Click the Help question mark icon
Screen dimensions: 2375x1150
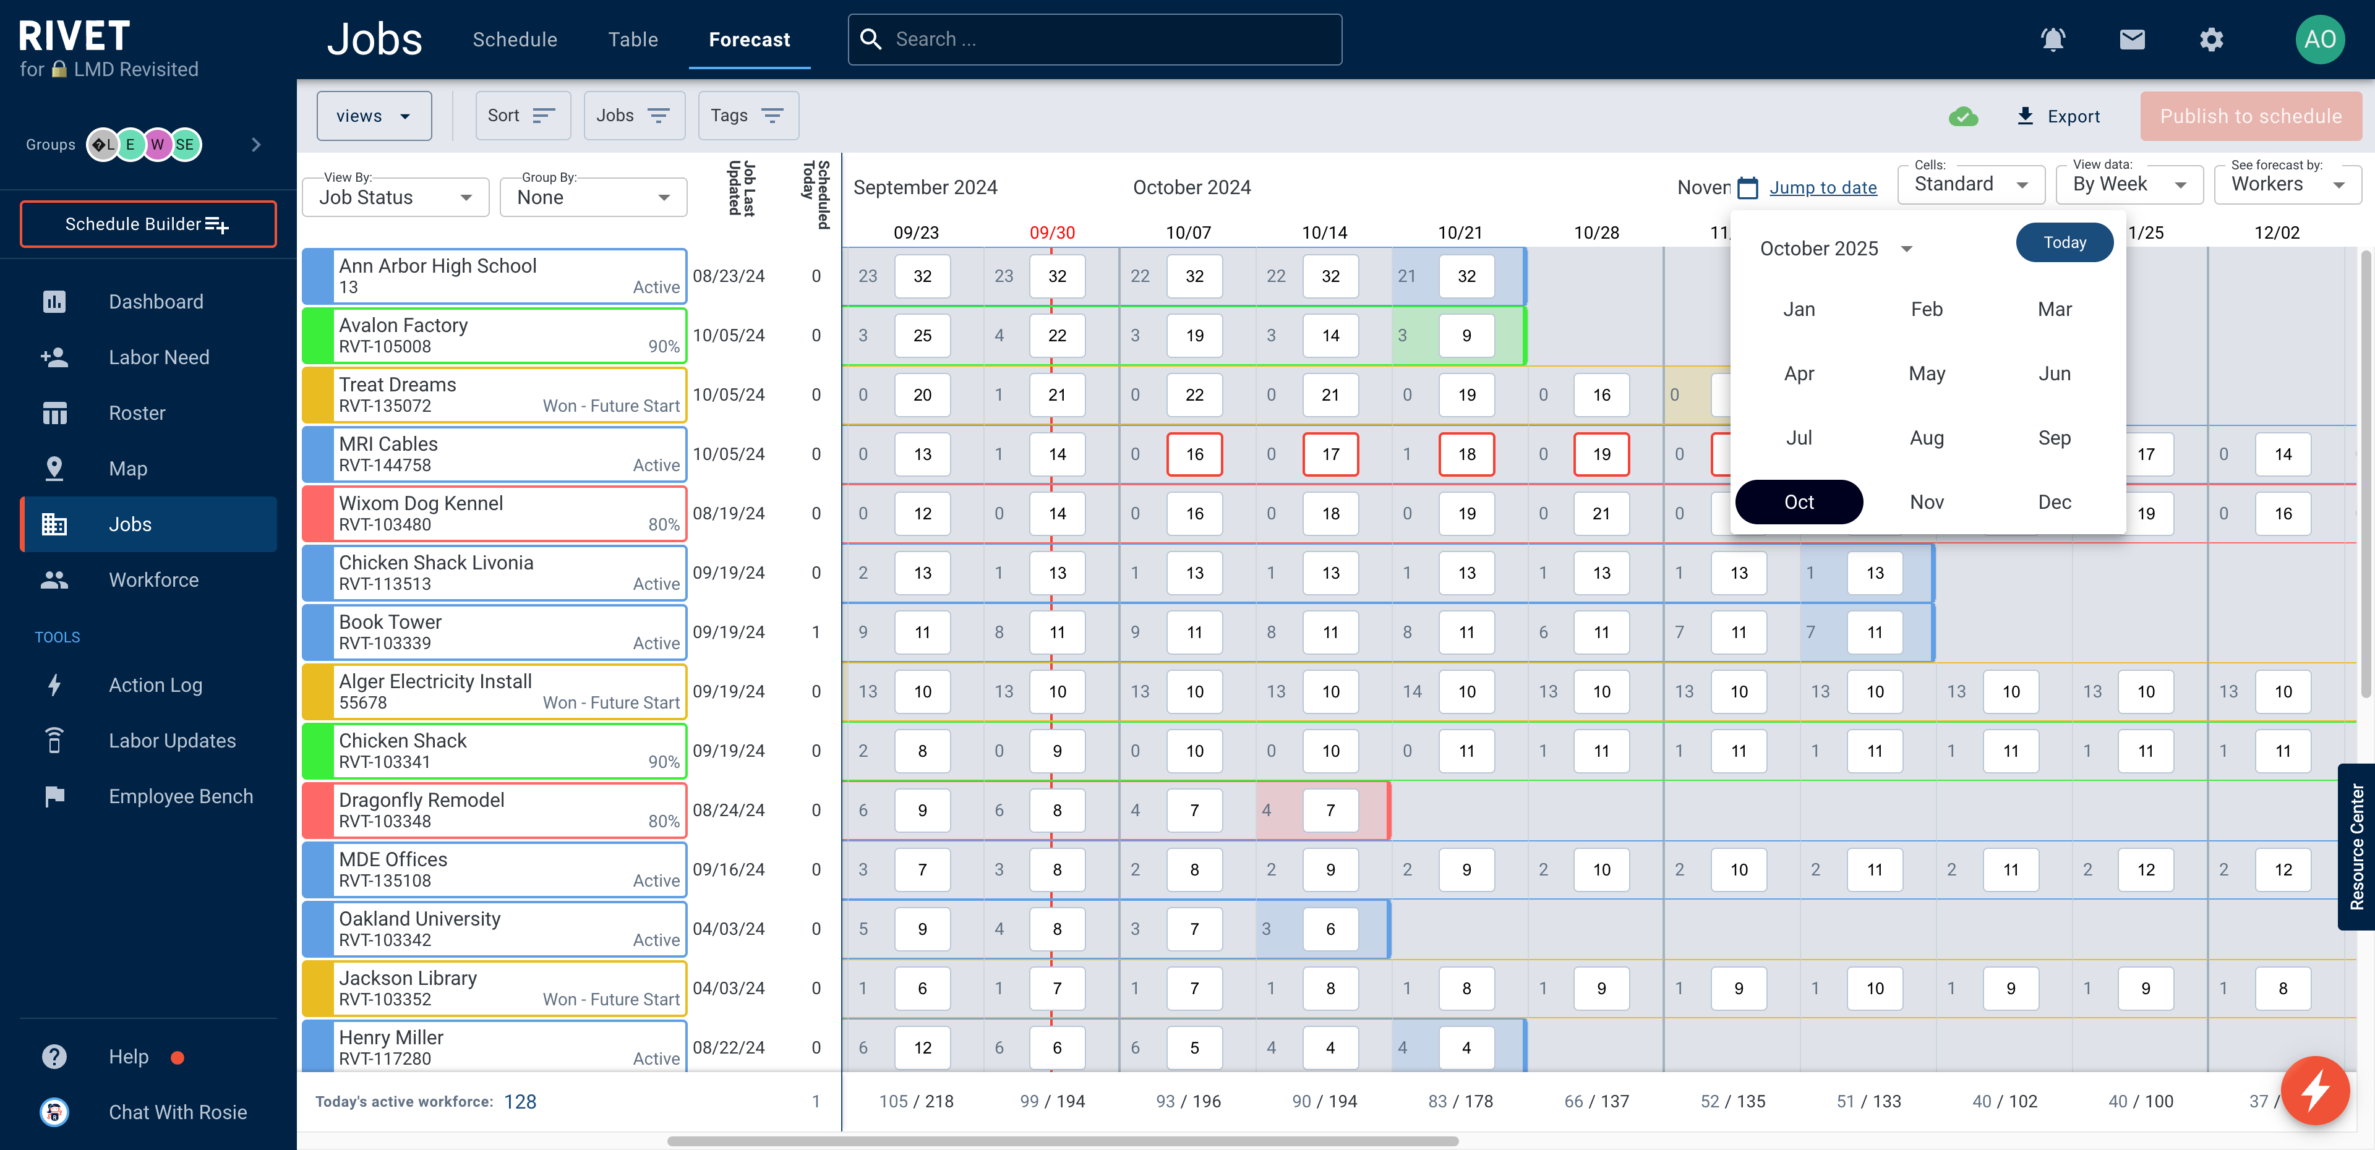(x=54, y=1056)
